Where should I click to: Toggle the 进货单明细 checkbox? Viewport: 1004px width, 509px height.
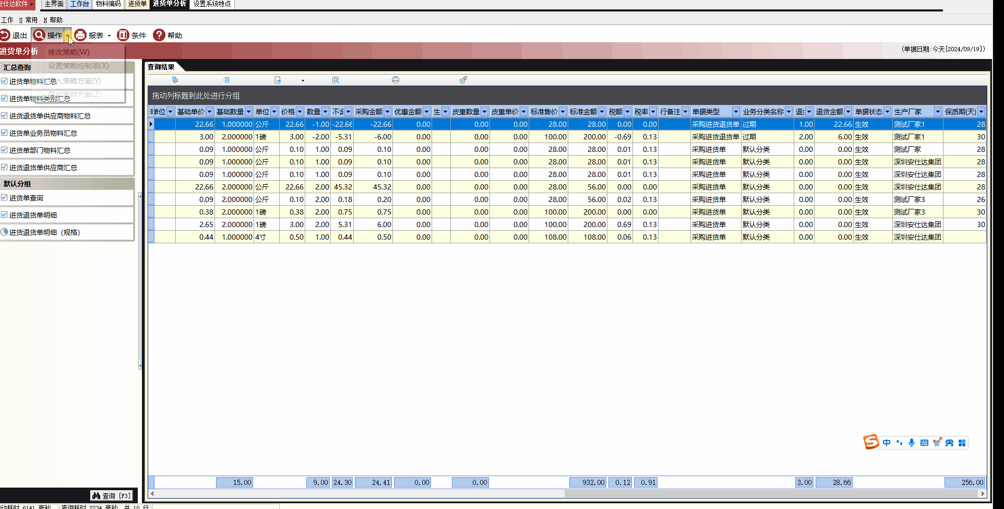4,215
